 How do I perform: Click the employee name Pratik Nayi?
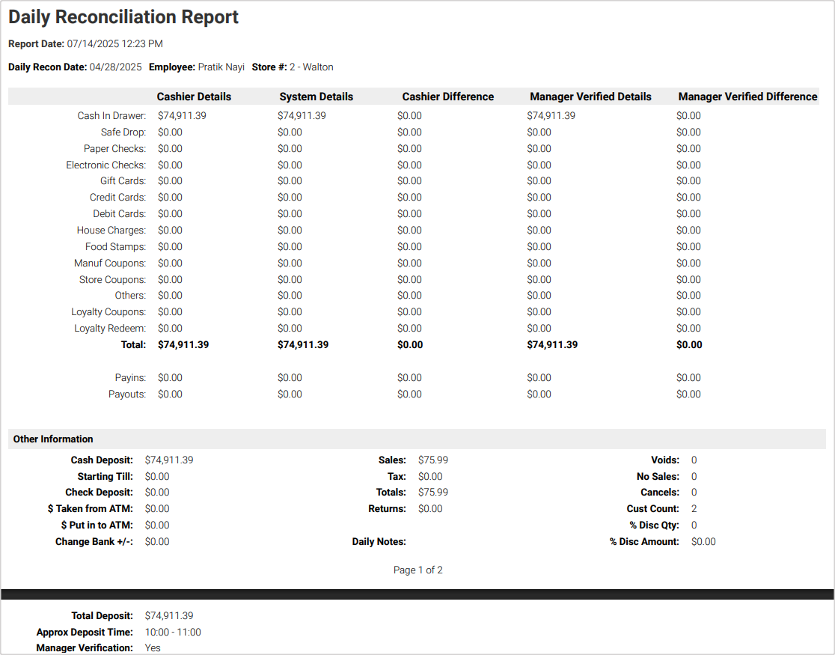click(x=221, y=67)
